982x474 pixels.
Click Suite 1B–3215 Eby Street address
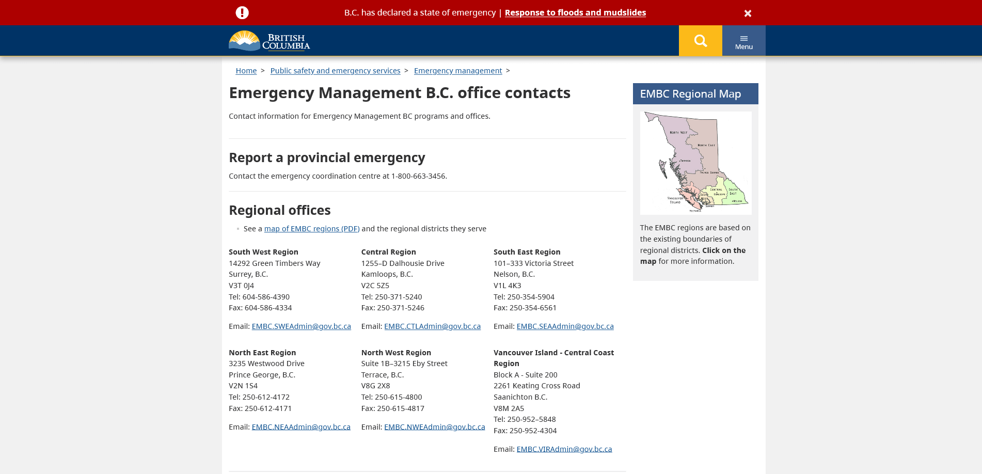404,364
